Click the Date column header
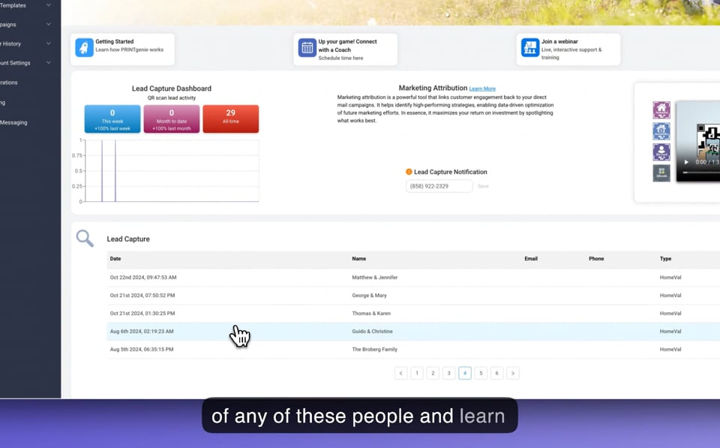The width and height of the screenshot is (720, 448). [x=115, y=259]
